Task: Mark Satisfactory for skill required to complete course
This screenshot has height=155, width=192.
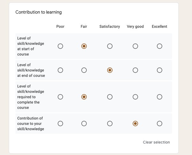Action: pyautogui.click(x=110, y=97)
